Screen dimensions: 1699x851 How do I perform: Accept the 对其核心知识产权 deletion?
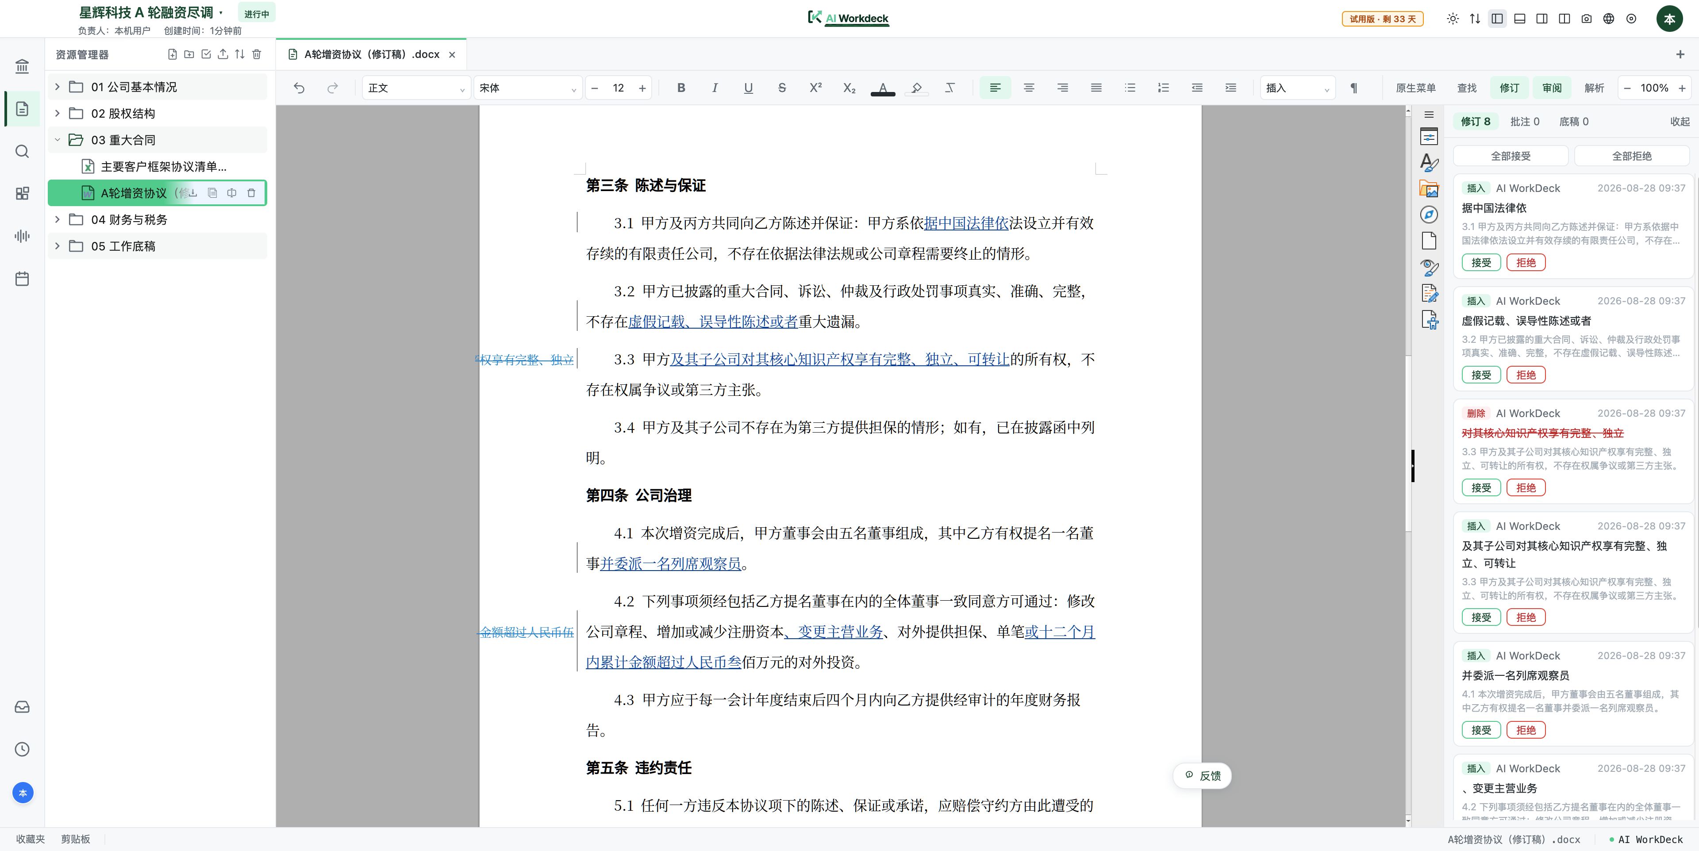click(1481, 488)
